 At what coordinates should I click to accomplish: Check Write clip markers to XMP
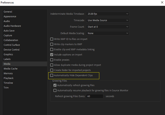pyautogui.click(x=52, y=44)
